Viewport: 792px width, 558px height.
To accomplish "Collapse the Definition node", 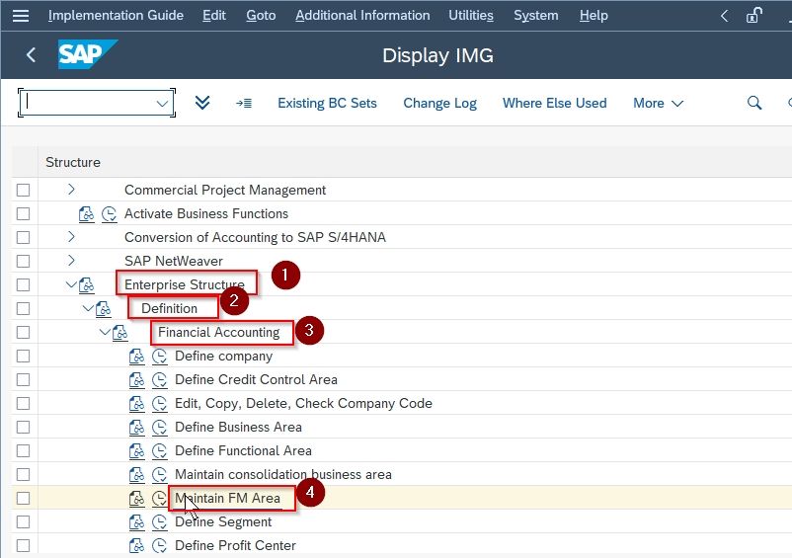I will click(88, 308).
